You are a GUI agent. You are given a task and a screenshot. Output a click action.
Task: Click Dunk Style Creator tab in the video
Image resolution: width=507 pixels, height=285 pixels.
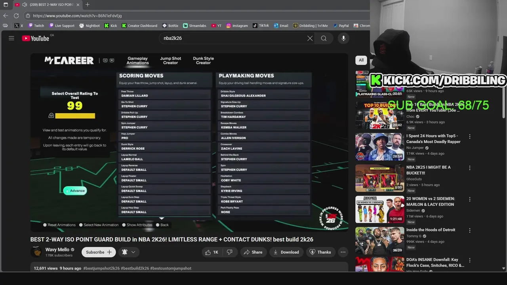[x=203, y=61]
